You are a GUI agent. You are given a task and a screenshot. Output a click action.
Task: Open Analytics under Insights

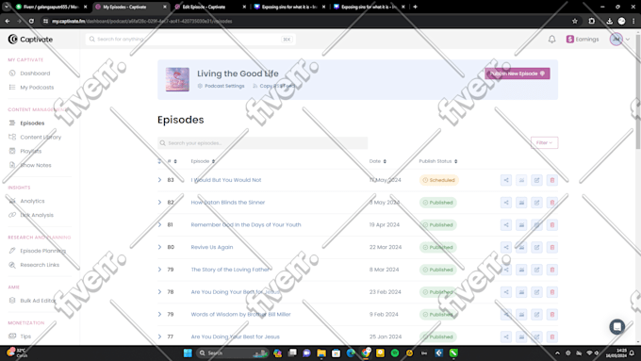coord(32,201)
